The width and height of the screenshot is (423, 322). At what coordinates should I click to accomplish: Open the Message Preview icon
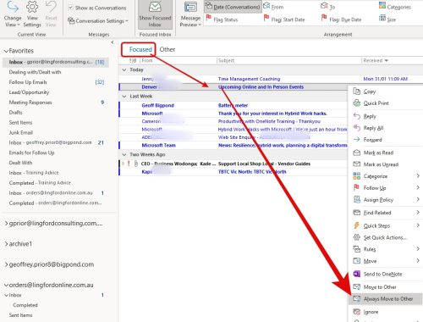(x=190, y=7)
